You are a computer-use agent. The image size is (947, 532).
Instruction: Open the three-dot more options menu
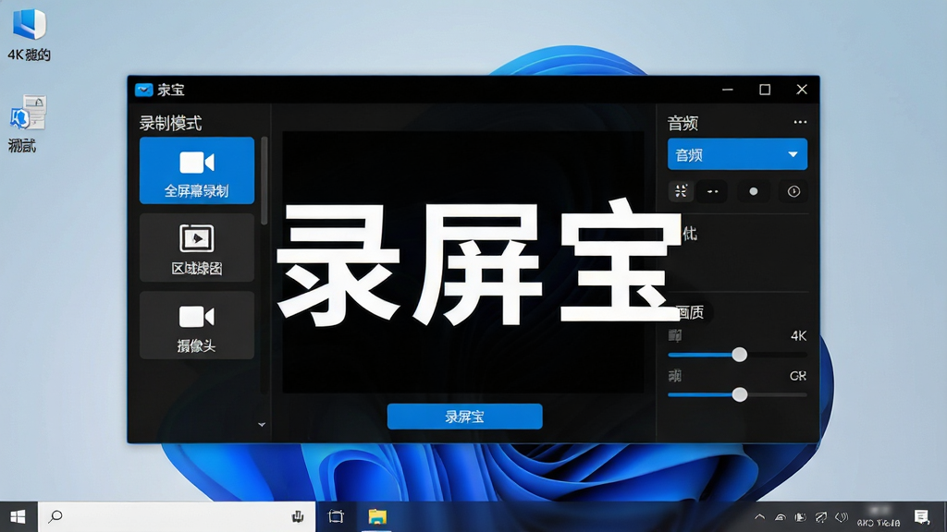point(800,122)
